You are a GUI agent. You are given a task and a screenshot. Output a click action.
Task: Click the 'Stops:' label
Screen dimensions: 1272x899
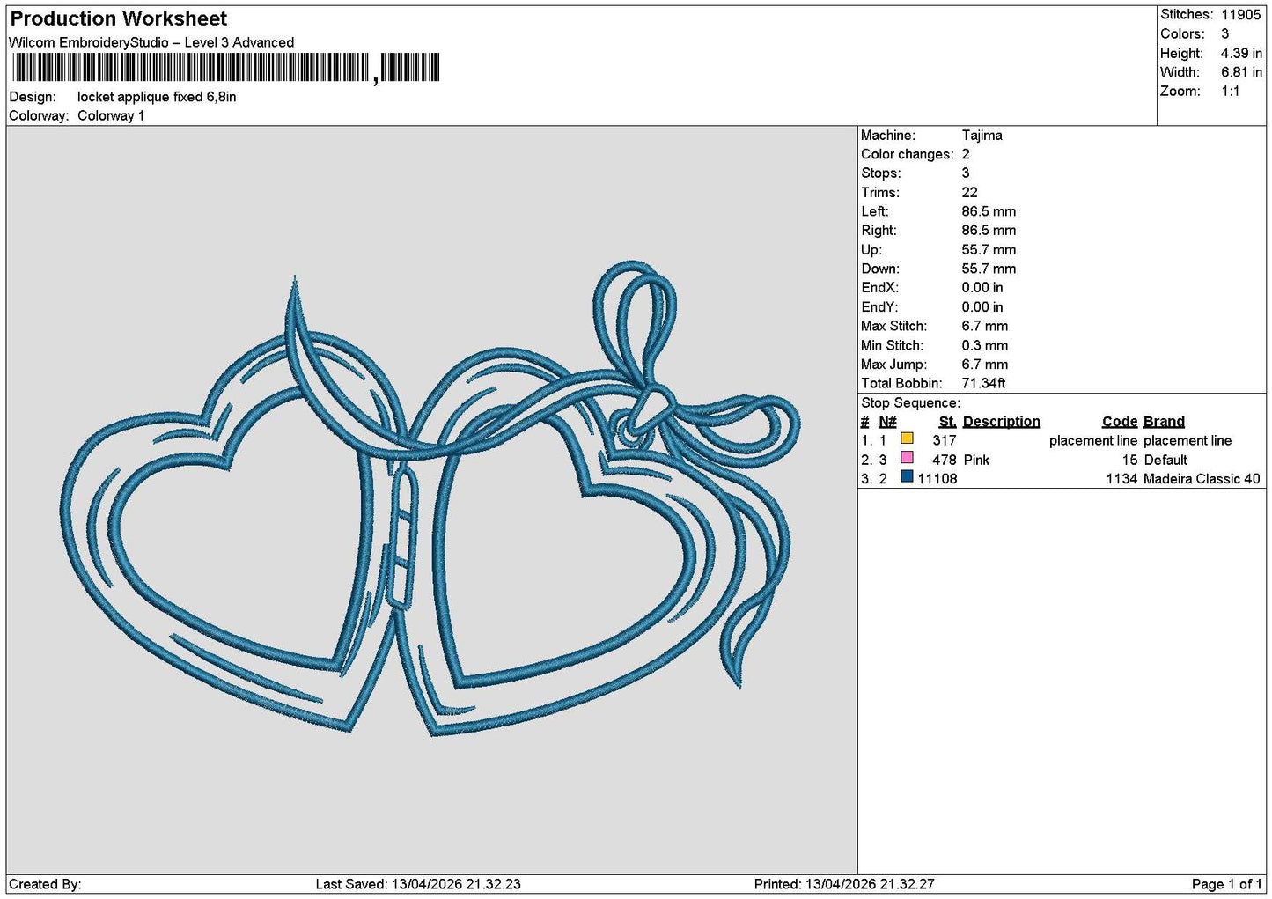point(881,173)
